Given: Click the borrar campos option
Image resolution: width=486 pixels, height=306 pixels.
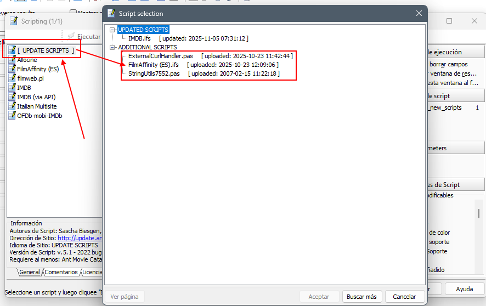Looking at the screenshot, I should pyautogui.click(x=449, y=64).
